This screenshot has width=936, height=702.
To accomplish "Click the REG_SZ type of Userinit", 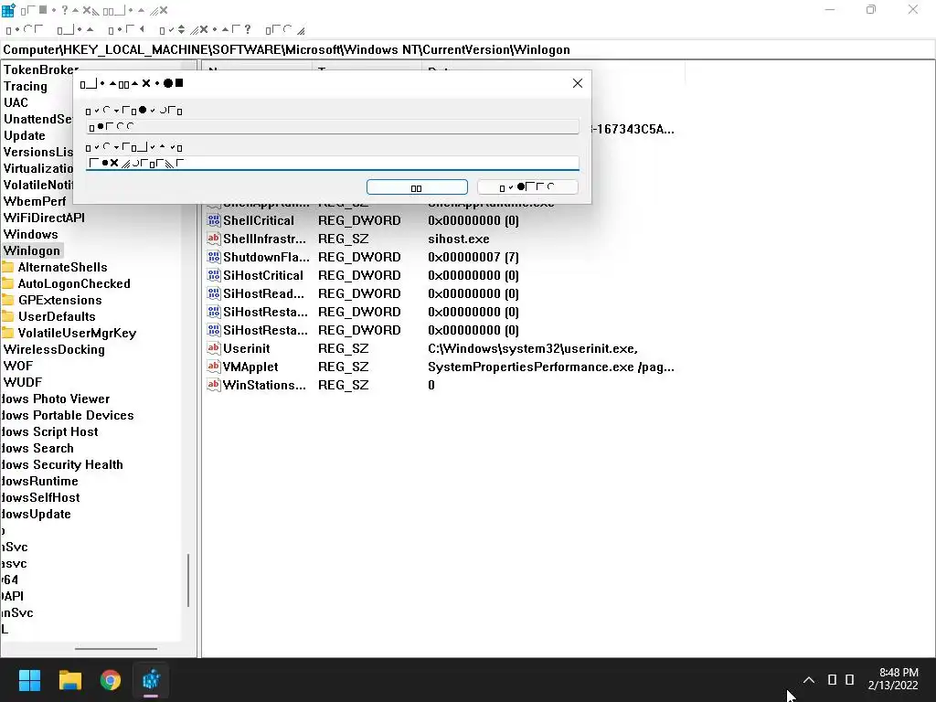I will (344, 348).
